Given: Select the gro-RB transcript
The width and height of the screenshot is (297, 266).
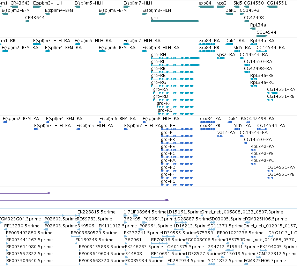Looking at the screenshot, I should 172,72.
